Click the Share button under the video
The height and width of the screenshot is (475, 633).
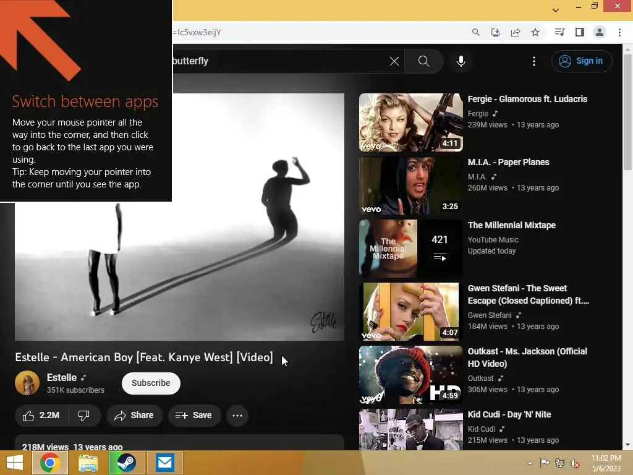coord(134,415)
